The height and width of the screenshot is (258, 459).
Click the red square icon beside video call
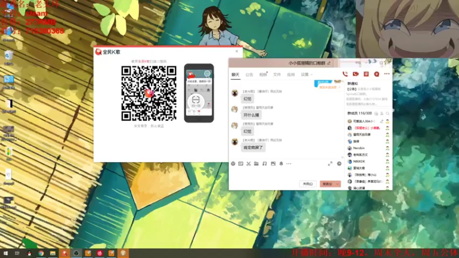click(x=366, y=75)
